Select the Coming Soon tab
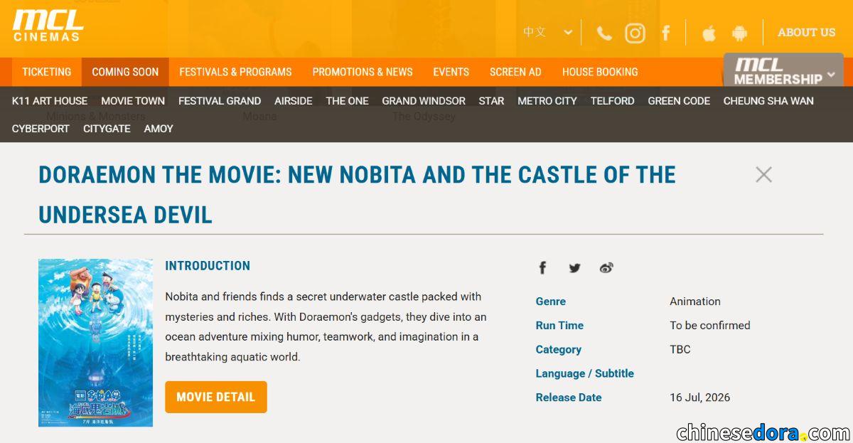This screenshot has height=443, width=853. [125, 72]
